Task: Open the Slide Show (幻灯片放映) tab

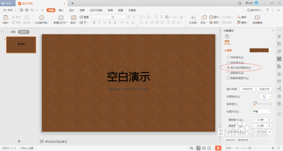Action: tap(96, 10)
